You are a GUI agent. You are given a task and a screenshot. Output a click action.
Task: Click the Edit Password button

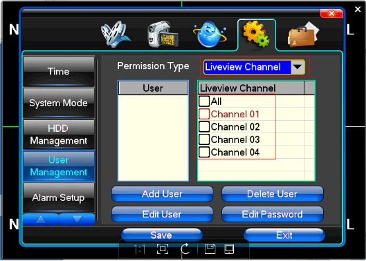(x=272, y=214)
